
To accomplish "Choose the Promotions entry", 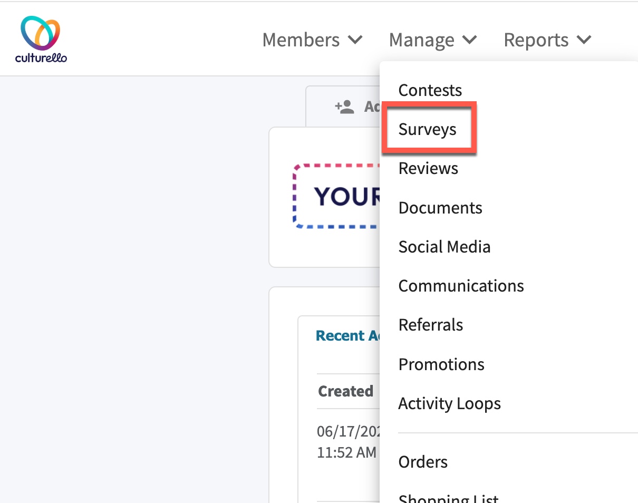I will click(441, 364).
